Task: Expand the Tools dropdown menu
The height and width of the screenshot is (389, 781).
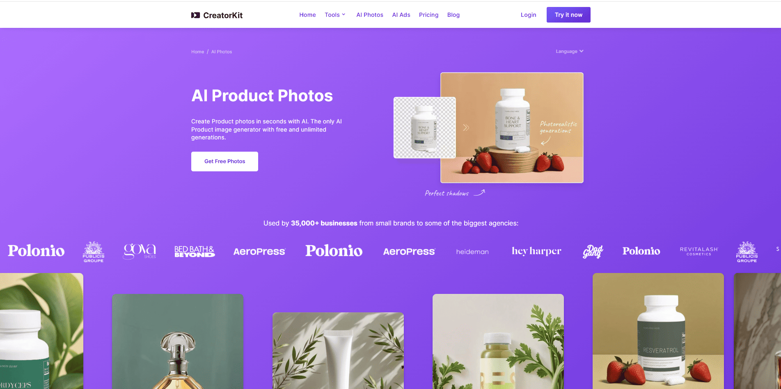Action: (x=335, y=15)
